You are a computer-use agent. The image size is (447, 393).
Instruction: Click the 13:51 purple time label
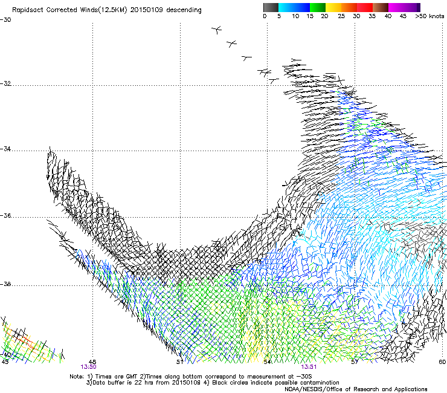click(x=309, y=367)
